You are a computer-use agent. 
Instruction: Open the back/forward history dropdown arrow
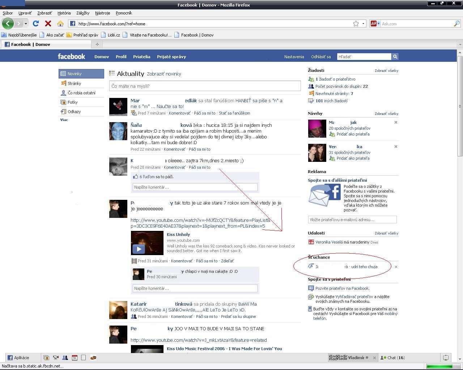point(26,23)
